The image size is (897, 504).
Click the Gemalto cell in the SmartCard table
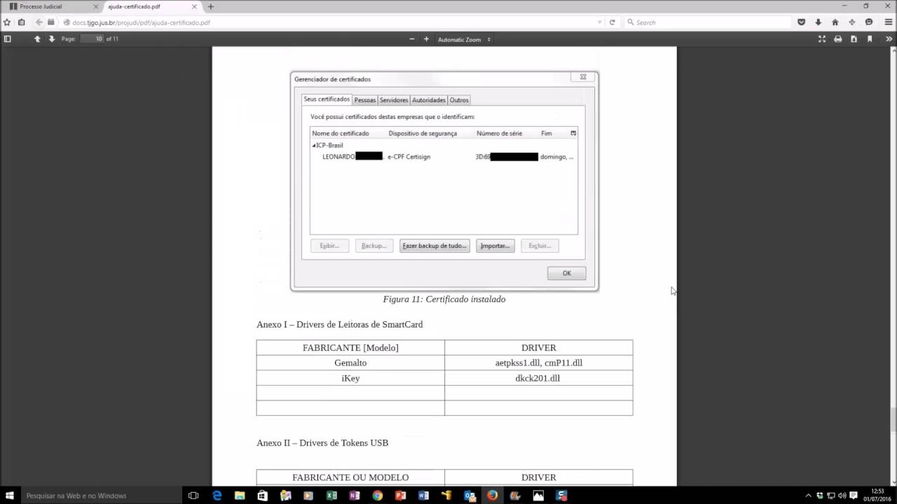[350, 363]
